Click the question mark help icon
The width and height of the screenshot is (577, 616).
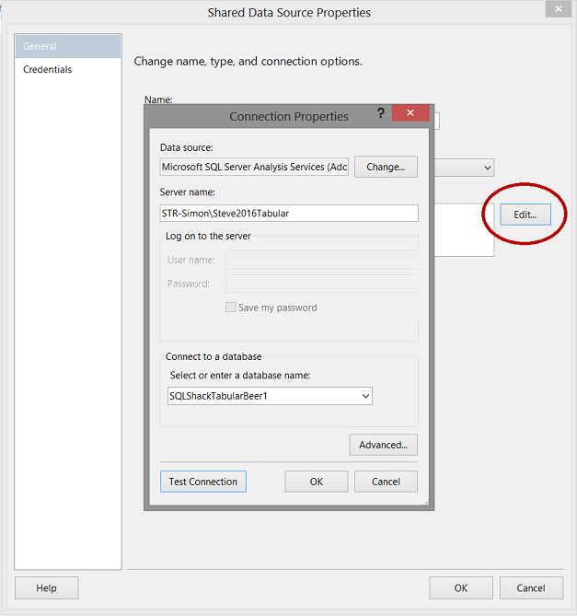(x=381, y=113)
